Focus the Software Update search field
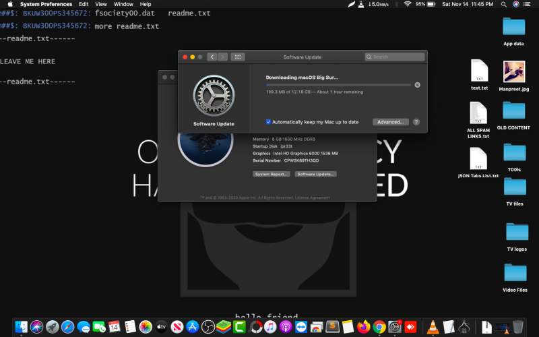539x337 pixels. [395, 57]
